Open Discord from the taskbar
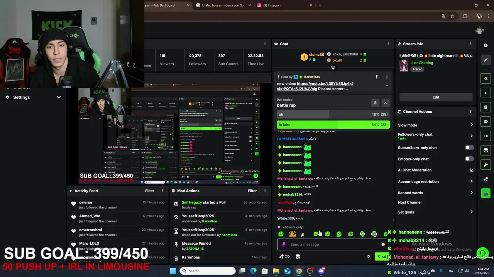 coord(321,271)
